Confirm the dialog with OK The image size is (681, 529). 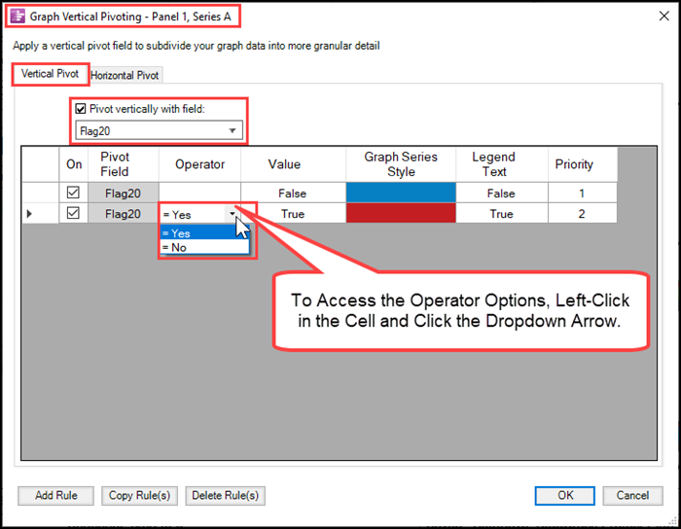565,496
